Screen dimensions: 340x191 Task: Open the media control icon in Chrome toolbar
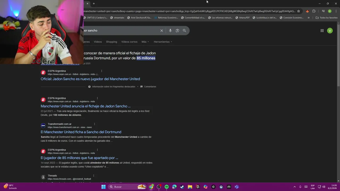pos(323,11)
